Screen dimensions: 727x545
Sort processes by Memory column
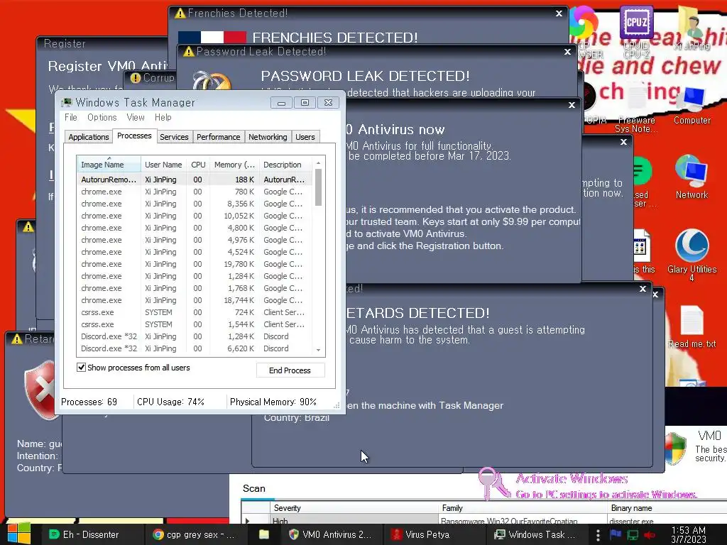(x=234, y=165)
